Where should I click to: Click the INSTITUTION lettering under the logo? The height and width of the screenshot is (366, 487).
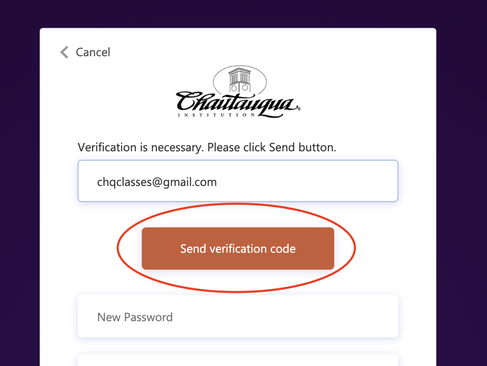coord(216,115)
